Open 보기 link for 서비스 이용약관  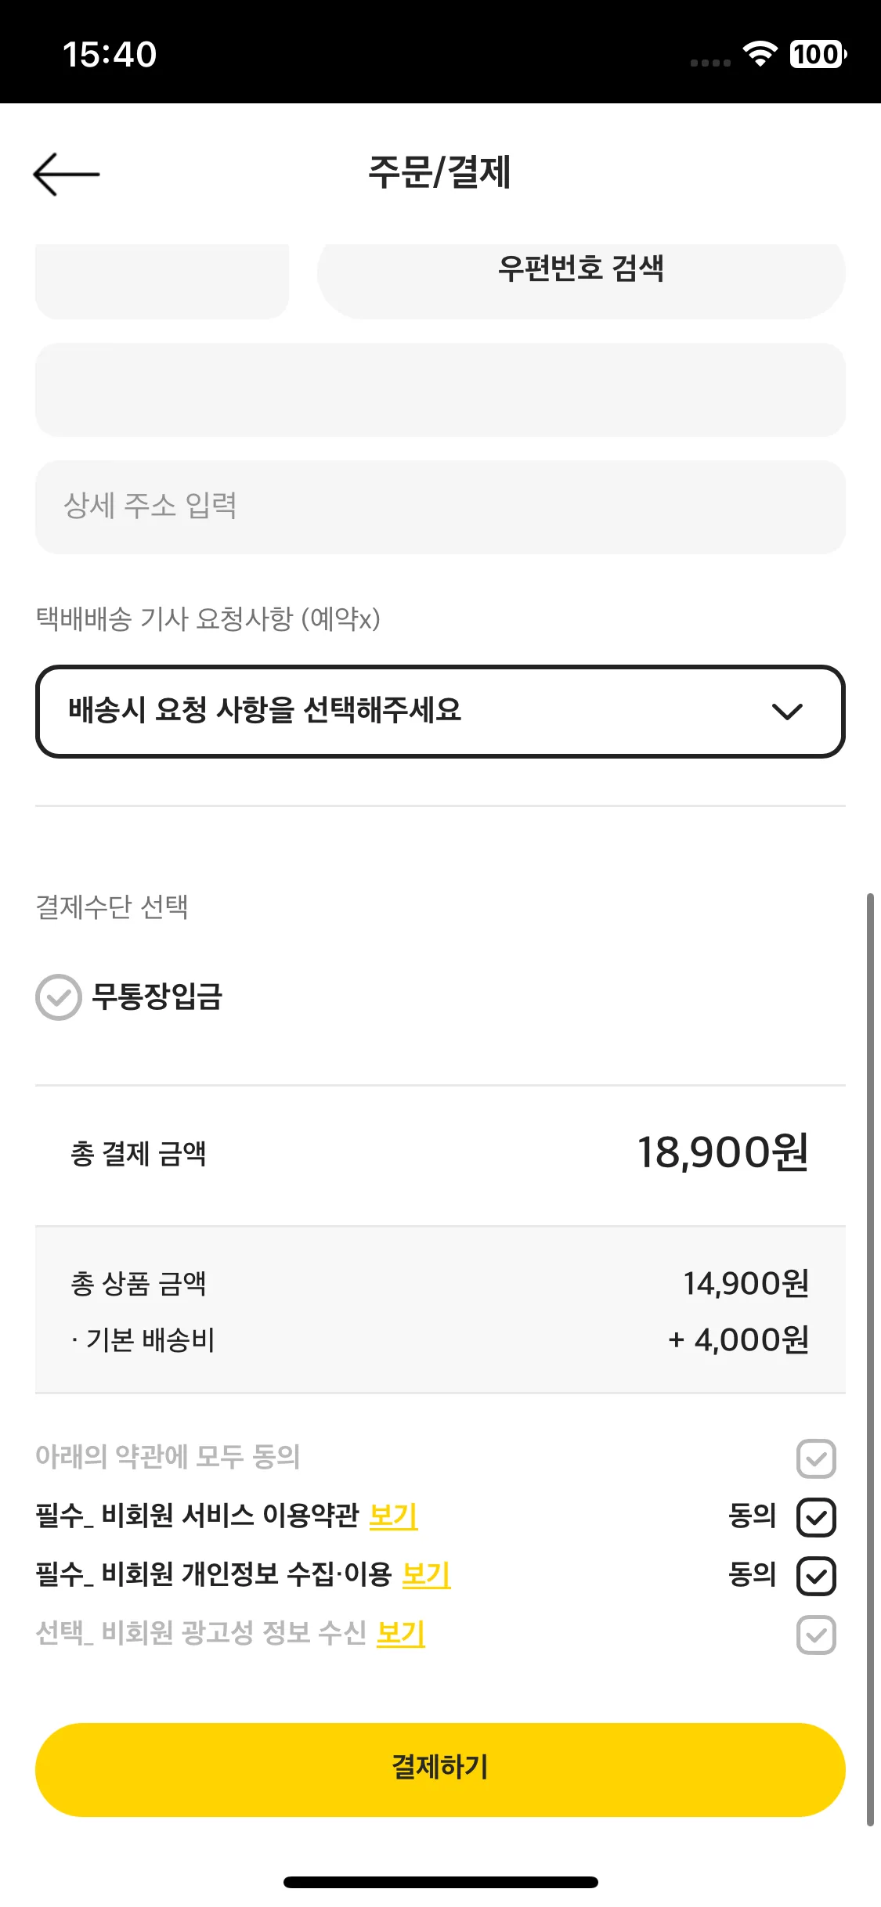click(x=393, y=1516)
